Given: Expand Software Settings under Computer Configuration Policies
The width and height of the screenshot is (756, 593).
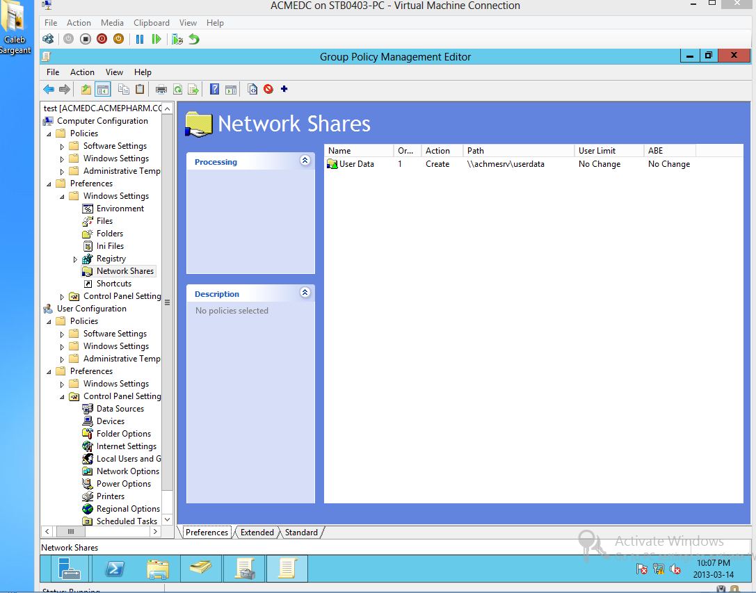Looking at the screenshot, I should [62, 146].
